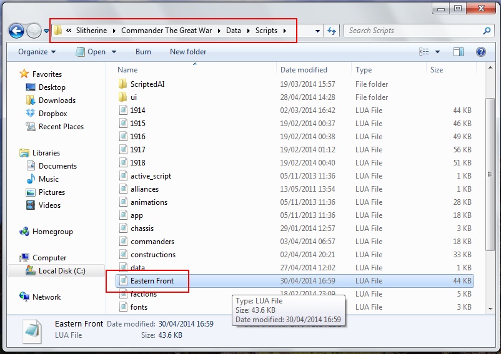
Task: Select the 1917 LUA file
Action: point(137,150)
